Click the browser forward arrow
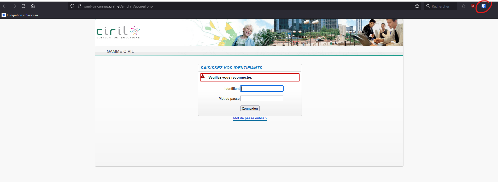498x182 pixels. [x=14, y=6]
